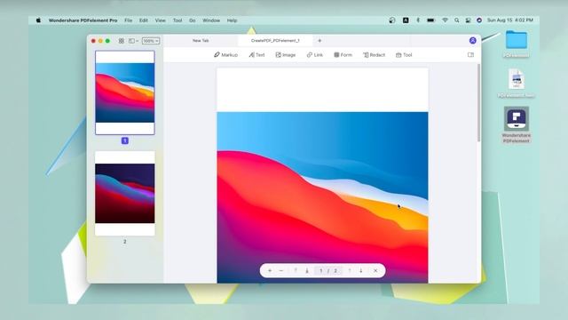
Task: Click the Spotlight search icon
Action: [457, 20]
